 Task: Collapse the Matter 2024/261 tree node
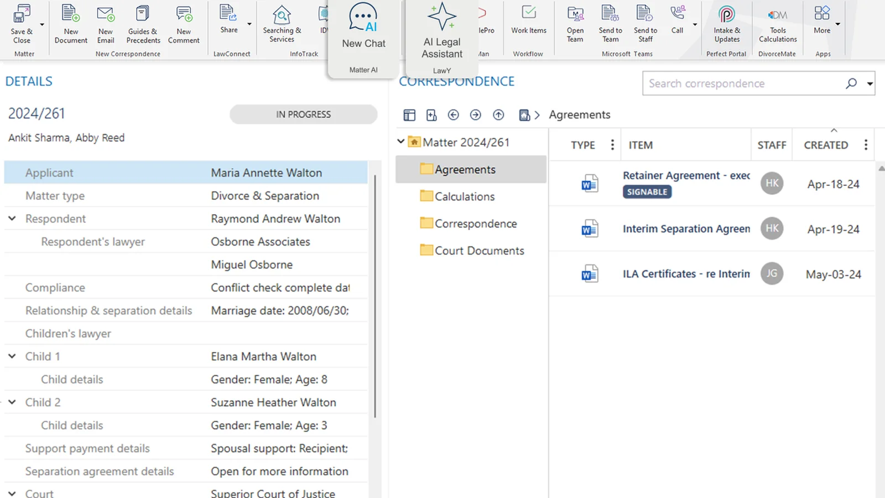coord(401,142)
